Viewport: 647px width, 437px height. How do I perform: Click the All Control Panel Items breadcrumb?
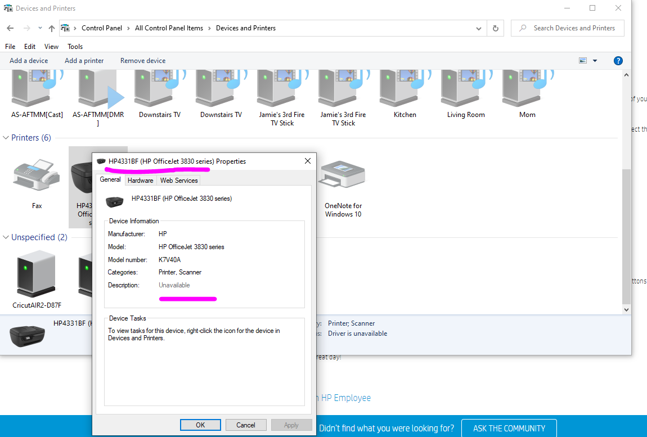[x=169, y=28]
